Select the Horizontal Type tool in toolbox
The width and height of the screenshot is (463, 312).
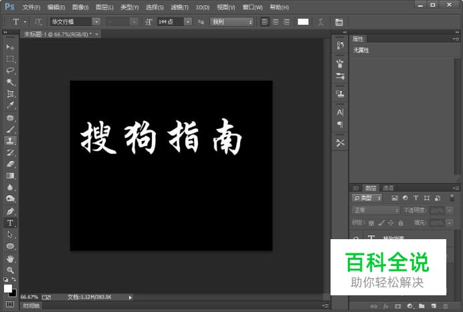10,223
